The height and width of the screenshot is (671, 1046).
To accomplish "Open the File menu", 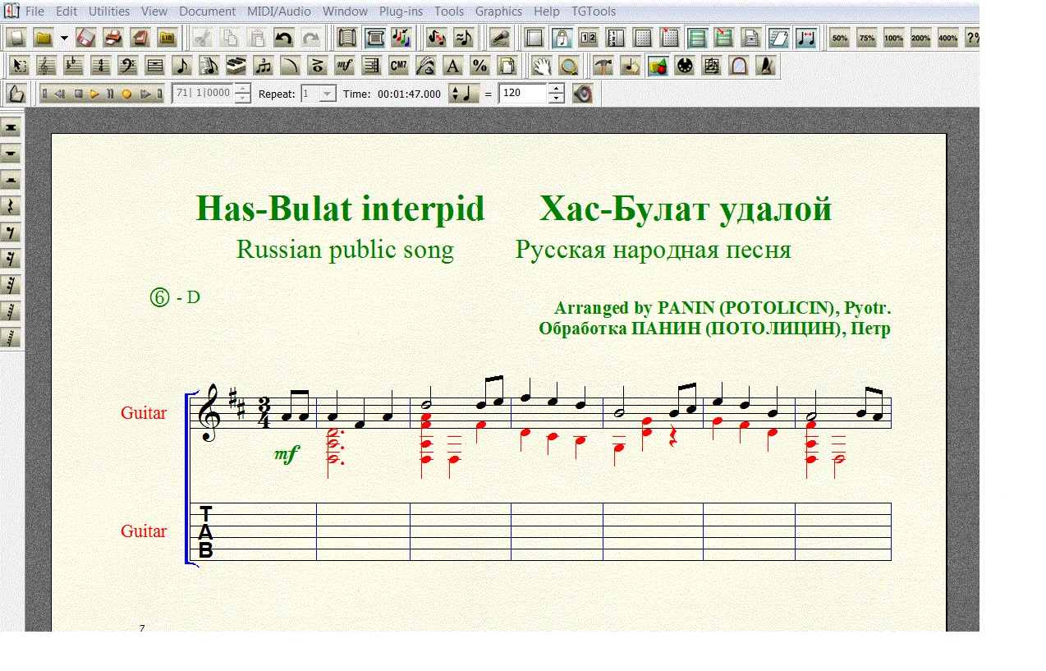I will coord(34,11).
